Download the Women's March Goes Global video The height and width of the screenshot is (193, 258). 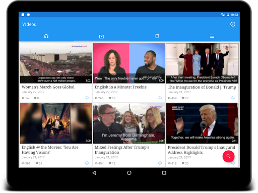(87, 98)
